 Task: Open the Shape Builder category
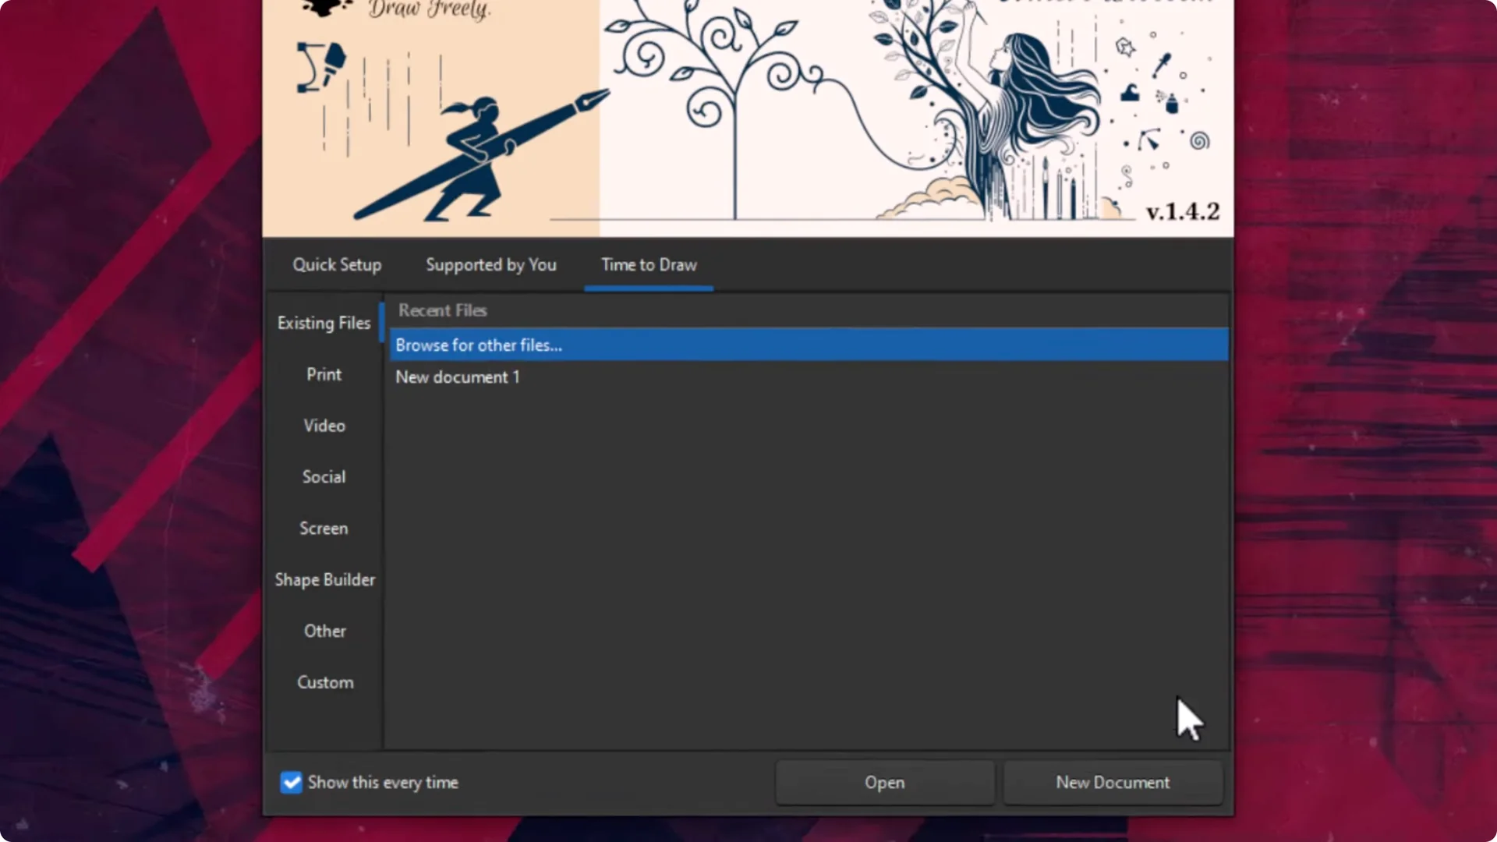[x=324, y=579]
